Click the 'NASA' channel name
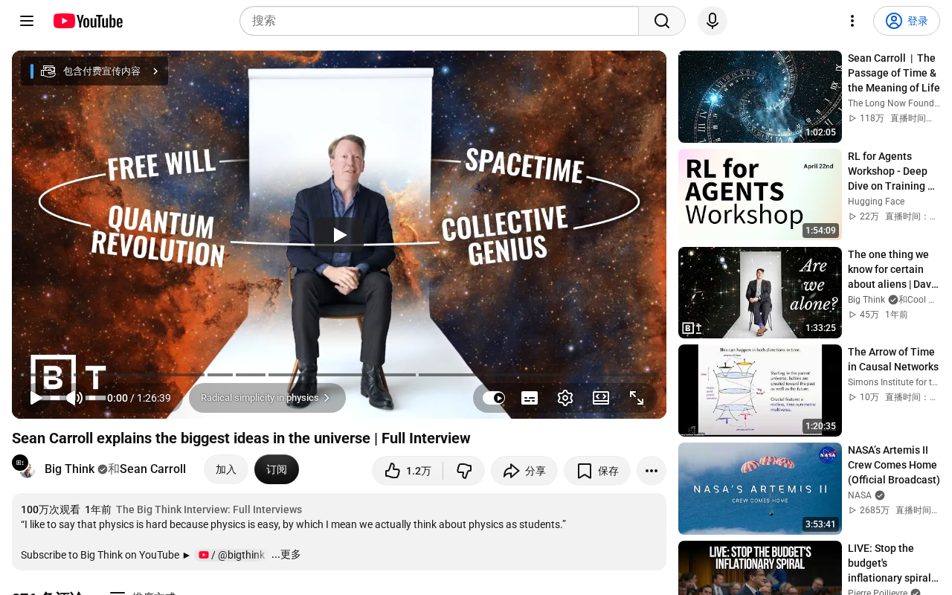The image size is (952, 595). pos(860,495)
